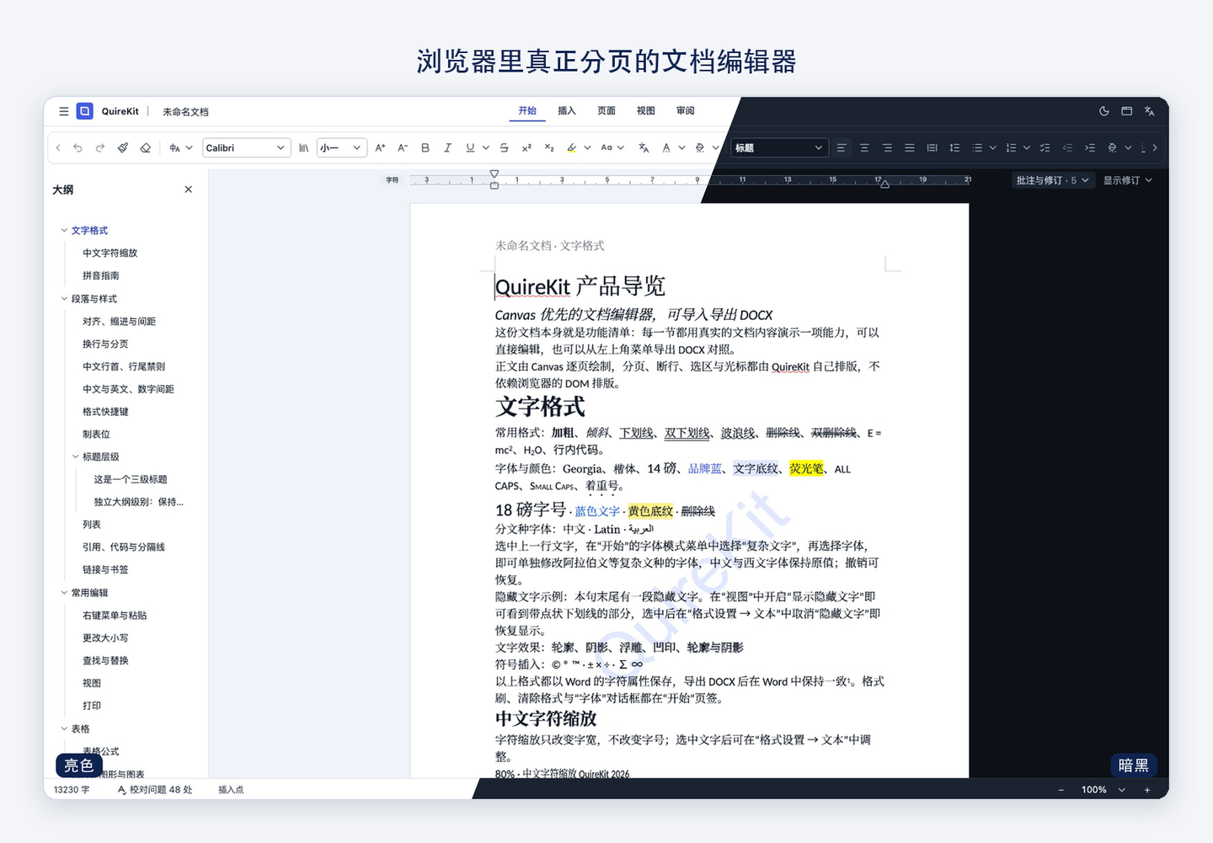Image resolution: width=1213 pixels, height=843 pixels.
Task: Click 校对问题 48 处 in status bar
Action: pyautogui.click(x=155, y=790)
